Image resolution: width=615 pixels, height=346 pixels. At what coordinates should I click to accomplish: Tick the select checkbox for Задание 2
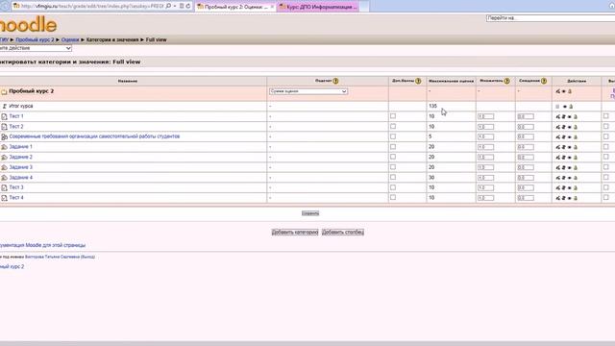coord(606,157)
